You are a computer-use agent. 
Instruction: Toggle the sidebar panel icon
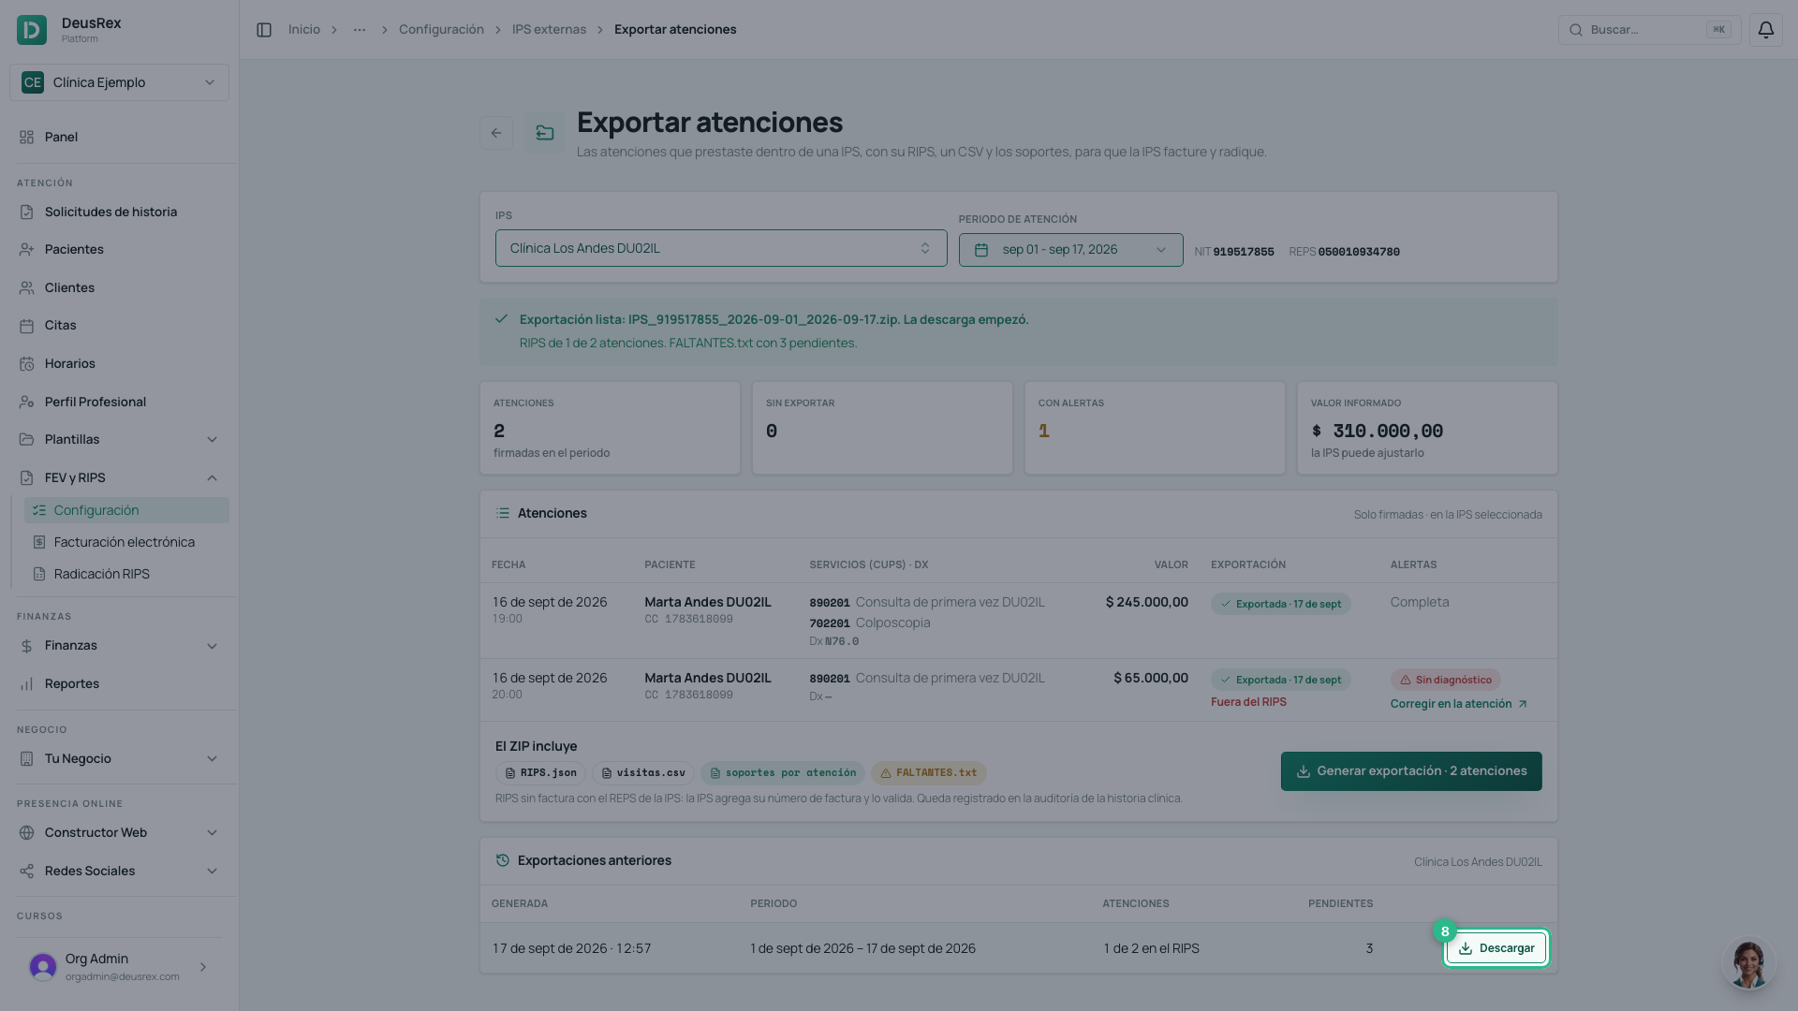(264, 30)
